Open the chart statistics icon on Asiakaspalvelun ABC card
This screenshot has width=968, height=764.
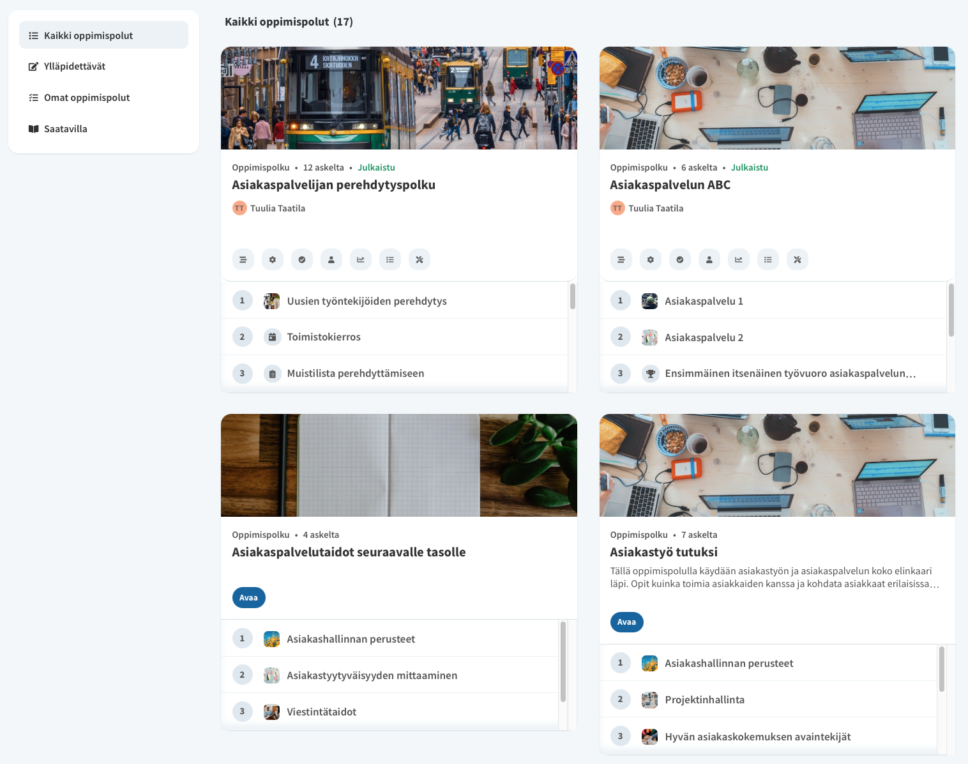tap(739, 260)
